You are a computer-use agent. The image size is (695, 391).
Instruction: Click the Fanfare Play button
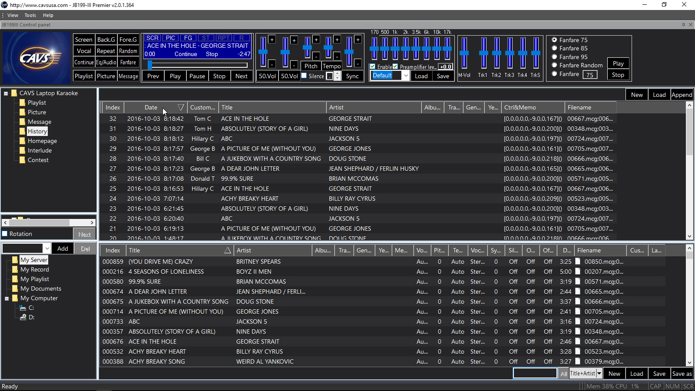(x=618, y=63)
